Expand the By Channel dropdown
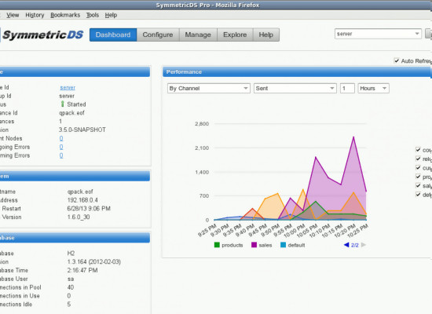Screen dimensions: 432x314 (209, 89)
